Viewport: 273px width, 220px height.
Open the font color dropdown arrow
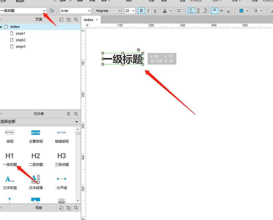click(x=170, y=11)
